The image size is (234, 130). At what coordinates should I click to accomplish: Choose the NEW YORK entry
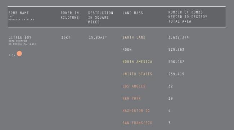coord(132,99)
